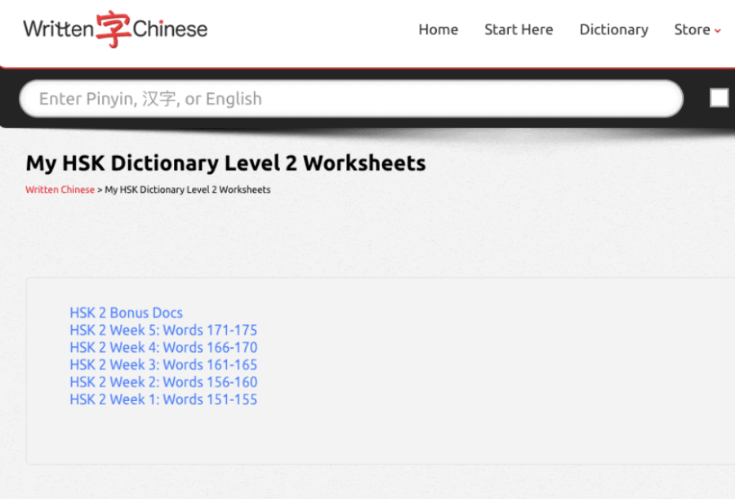Click the My HSK Dictionary Level 2 Worksheets heading
Viewport: 735px width, 499px height.
(x=225, y=163)
